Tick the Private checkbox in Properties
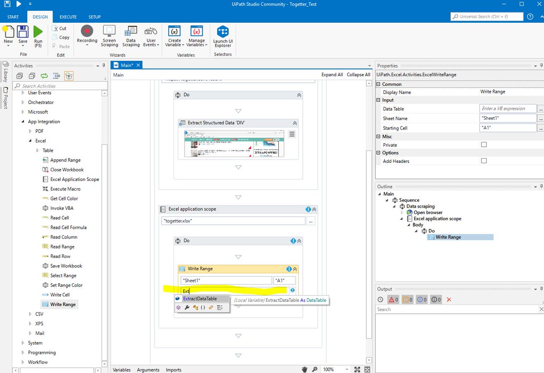The width and height of the screenshot is (544, 373). pos(484,145)
